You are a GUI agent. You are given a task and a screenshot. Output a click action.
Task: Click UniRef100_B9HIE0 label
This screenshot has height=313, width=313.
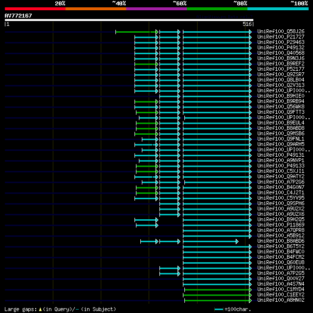point(281,96)
